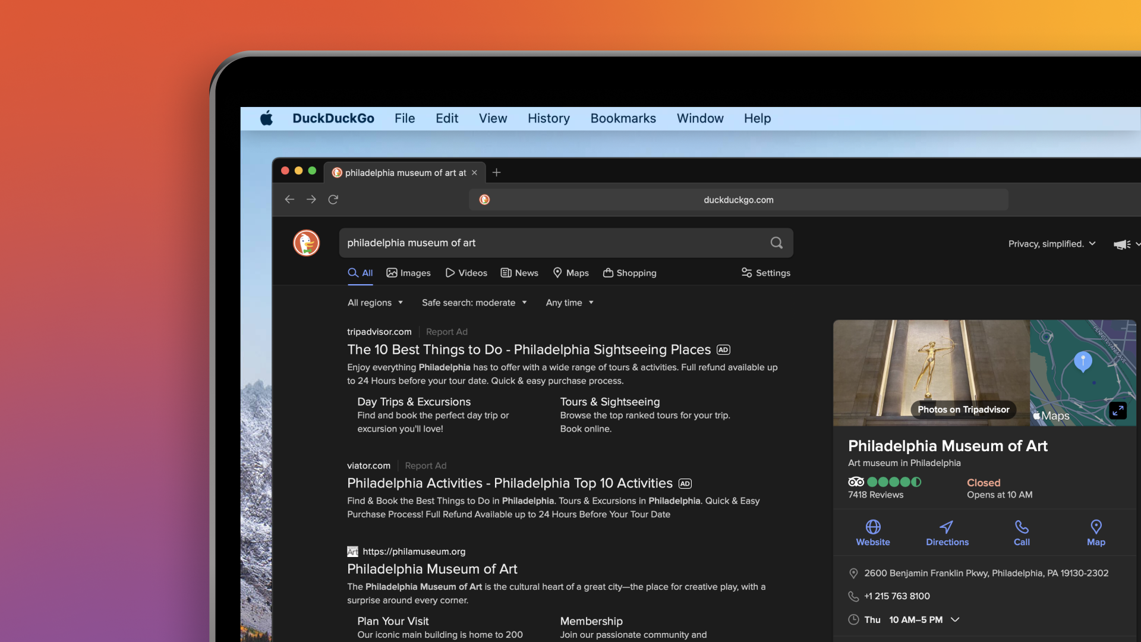The image size is (1141, 642).
Task: Open the Images search tab icon
Action: point(393,273)
